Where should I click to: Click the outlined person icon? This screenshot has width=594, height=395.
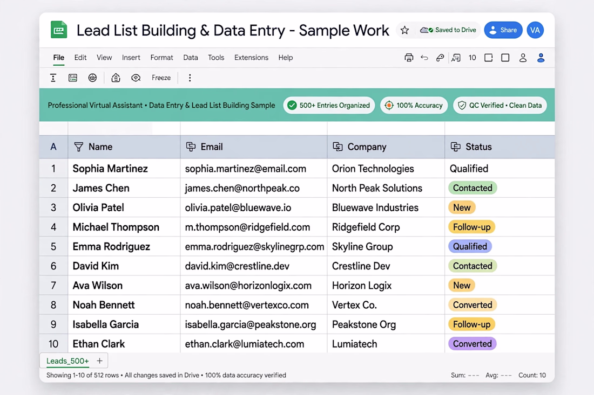coord(523,58)
